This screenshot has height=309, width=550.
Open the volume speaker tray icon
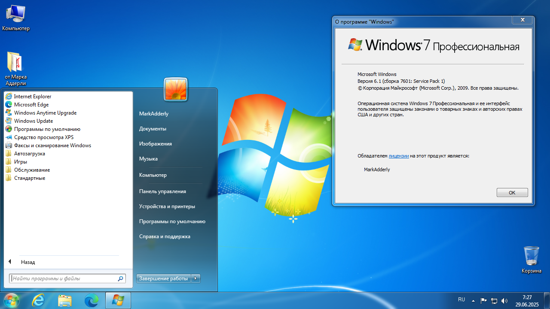click(504, 300)
